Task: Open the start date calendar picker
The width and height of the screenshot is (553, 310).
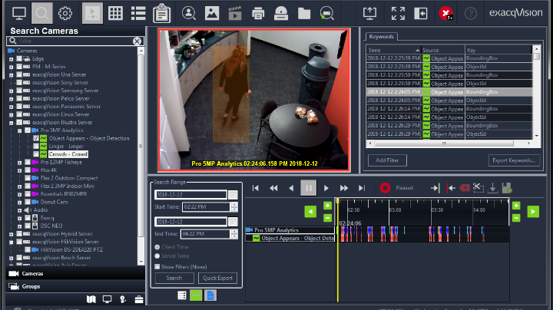Action: coord(233,194)
